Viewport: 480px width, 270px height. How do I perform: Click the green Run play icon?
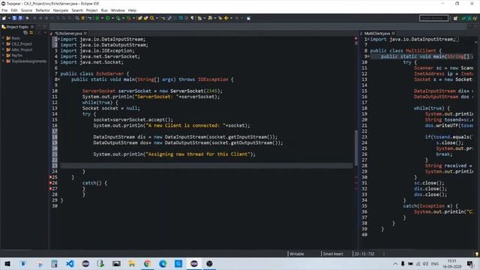[x=107, y=18]
